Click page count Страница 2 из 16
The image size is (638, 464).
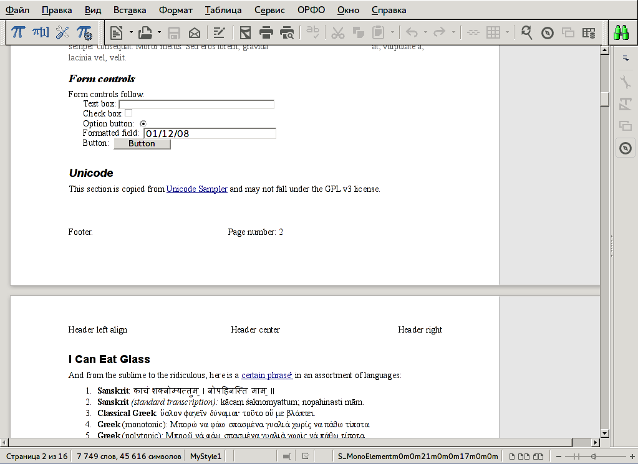[x=37, y=457]
